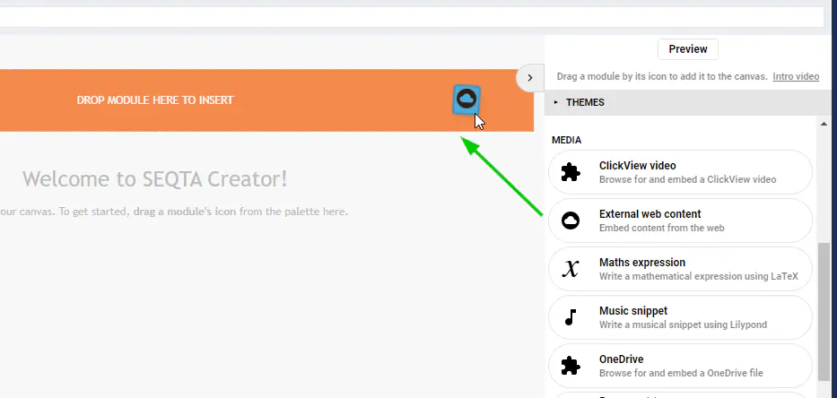
Task: Click the blue cloud module in the drop zone
Action: tap(466, 99)
